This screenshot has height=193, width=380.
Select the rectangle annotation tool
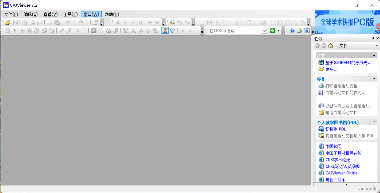pyautogui.click(x=76, y=31)
